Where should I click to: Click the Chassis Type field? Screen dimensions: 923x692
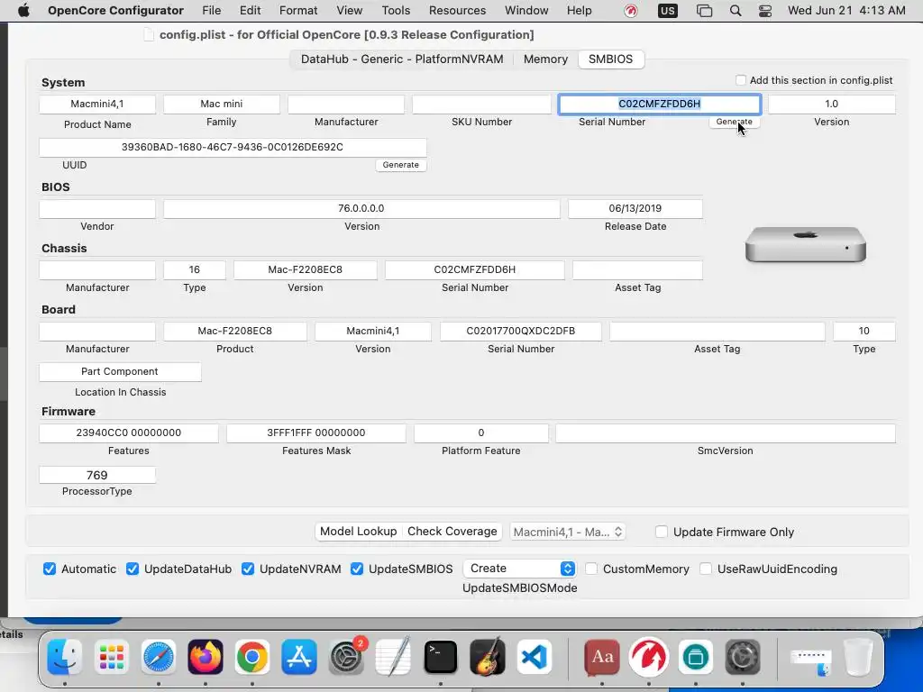[x=195, y=269]
